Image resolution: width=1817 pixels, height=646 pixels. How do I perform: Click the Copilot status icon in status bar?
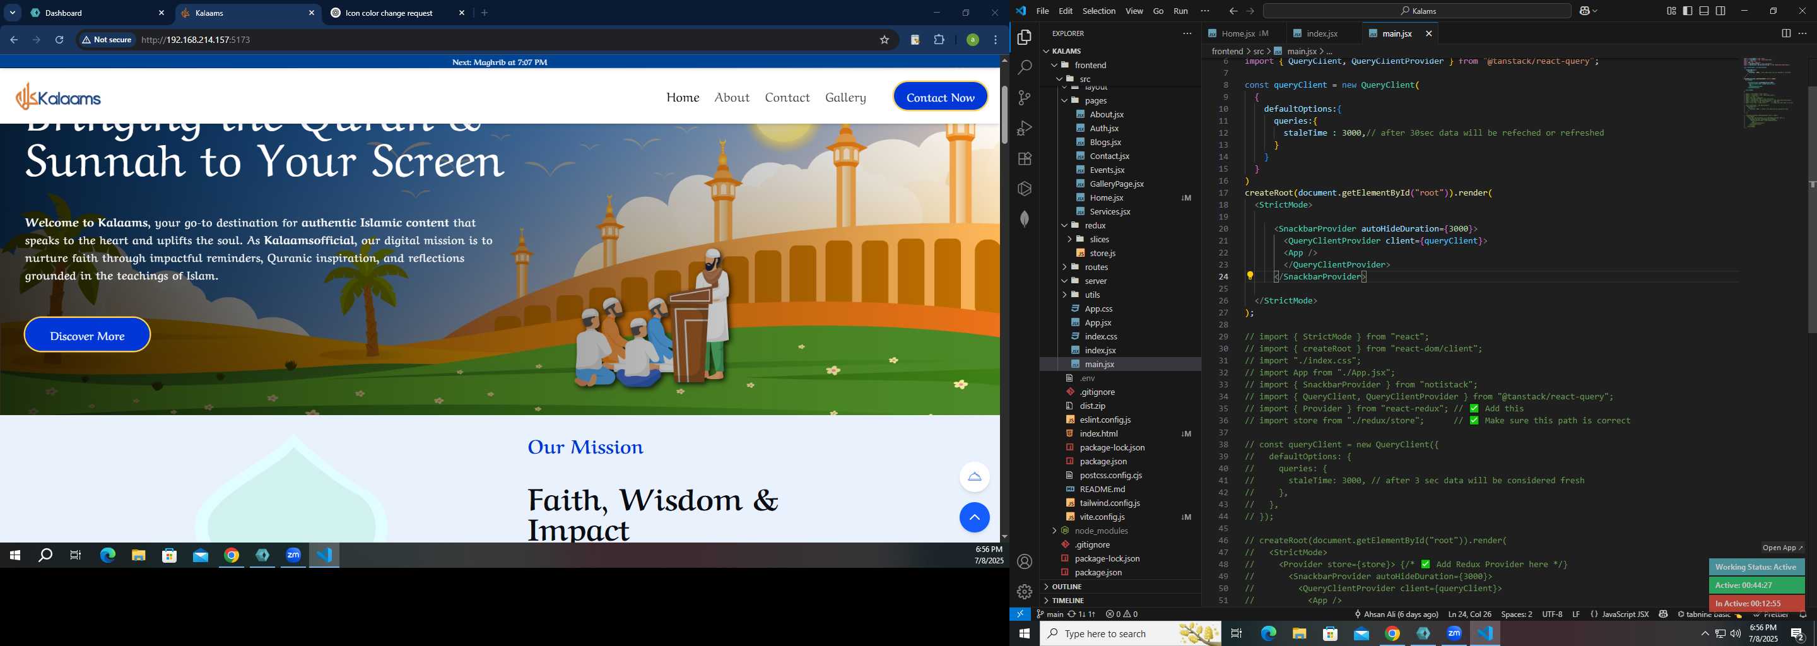click(1663, 614)
